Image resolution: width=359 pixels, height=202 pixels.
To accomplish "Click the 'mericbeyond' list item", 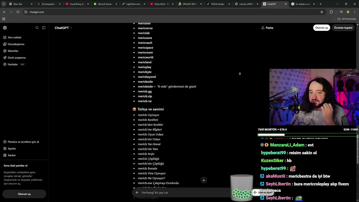I will (x=147, y=77).
